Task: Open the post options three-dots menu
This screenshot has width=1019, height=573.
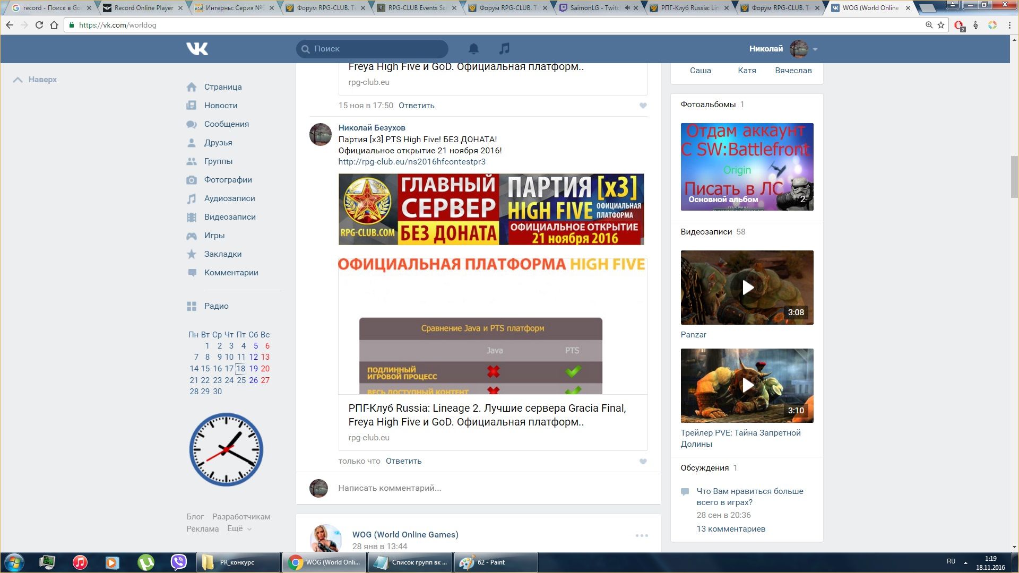Action: click(x=642, y=536)
